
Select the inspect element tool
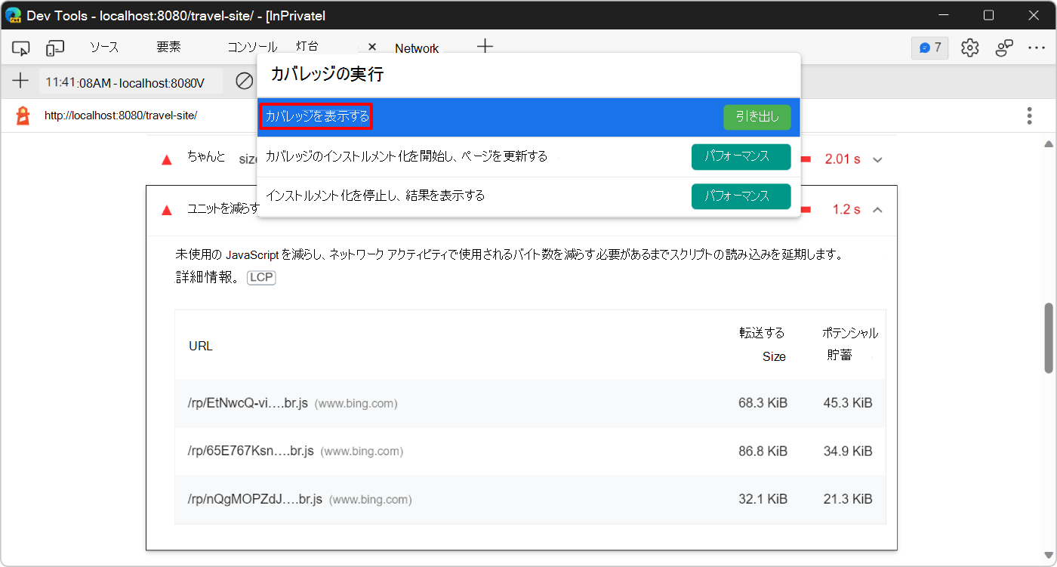pos(20,47)
